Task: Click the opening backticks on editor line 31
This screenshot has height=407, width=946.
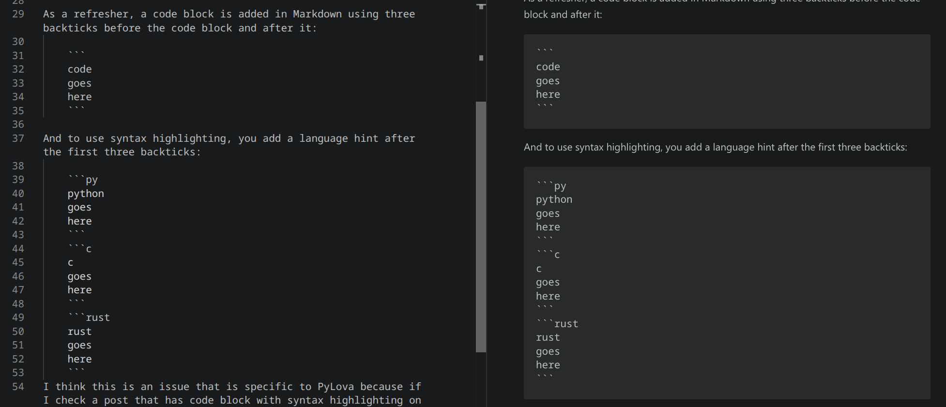Action: pos(76,54)
